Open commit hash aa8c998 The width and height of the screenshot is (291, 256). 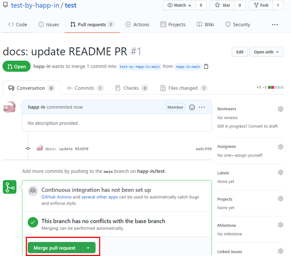[x=204, y=149]
